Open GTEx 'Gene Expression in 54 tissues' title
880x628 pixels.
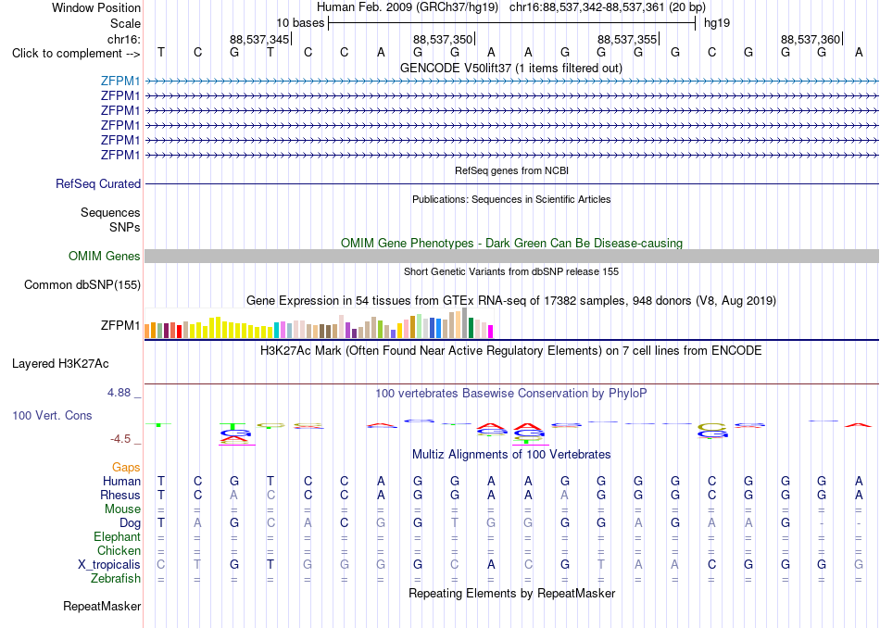click(x=511, y=301)
